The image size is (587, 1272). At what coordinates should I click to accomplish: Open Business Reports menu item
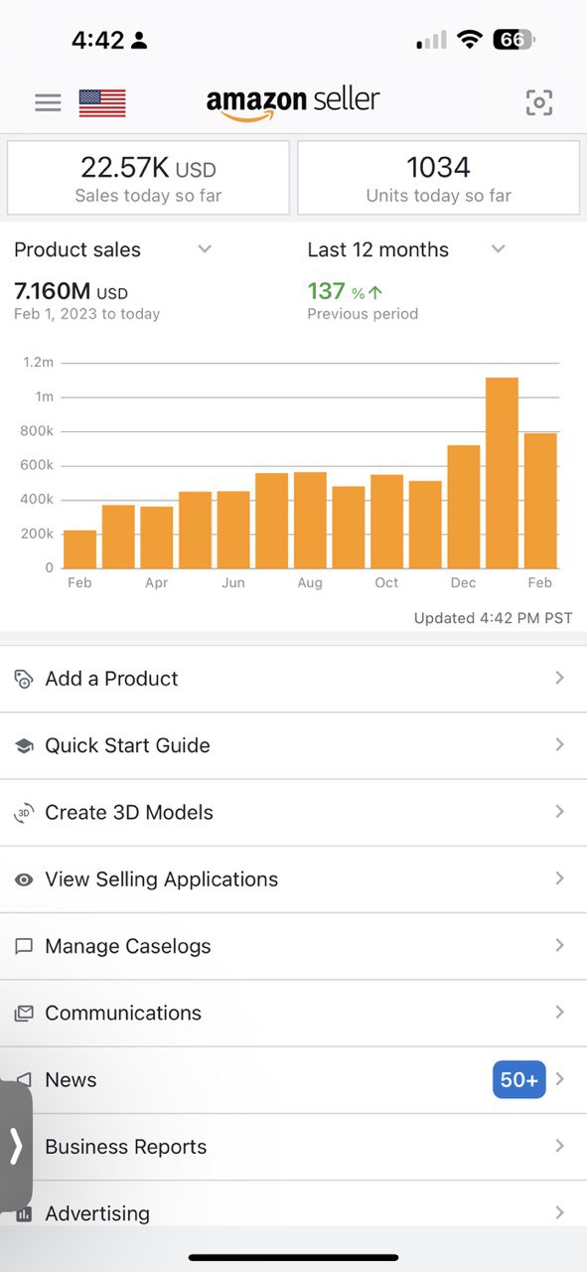293,1147
